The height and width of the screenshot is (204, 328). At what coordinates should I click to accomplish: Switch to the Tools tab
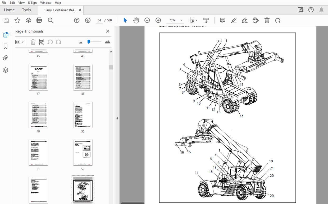tap(26, 10)
